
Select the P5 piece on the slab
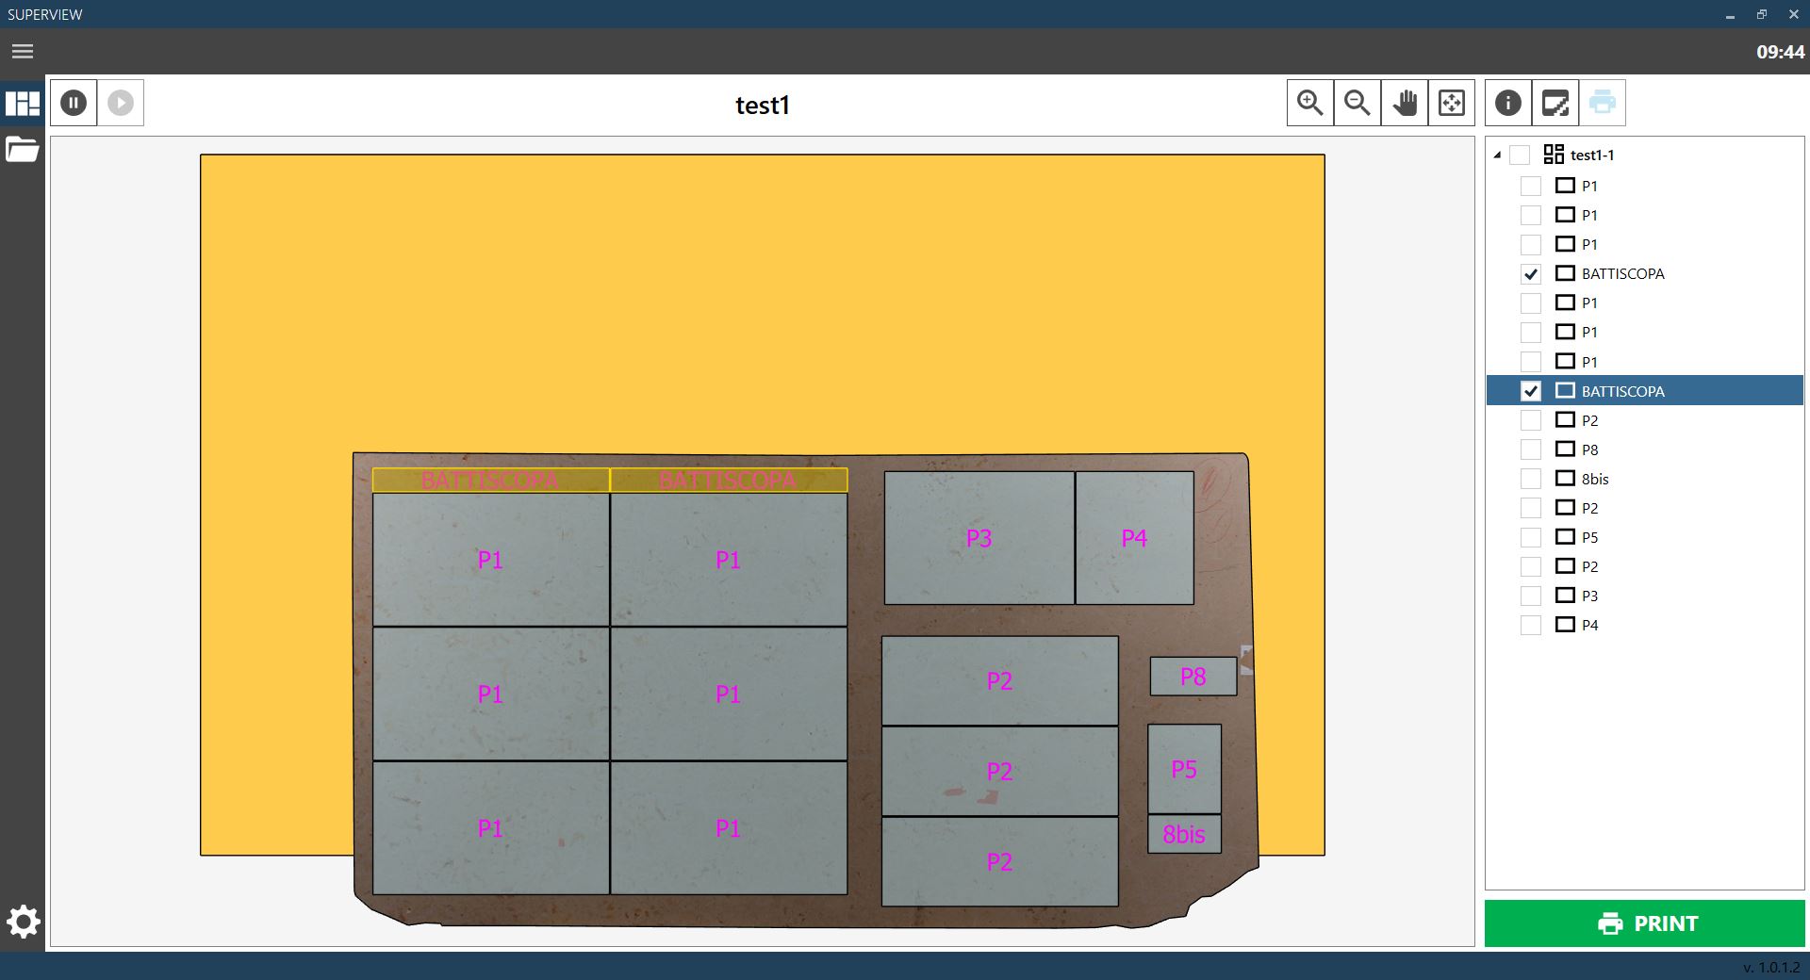(x=1184, y=769)
